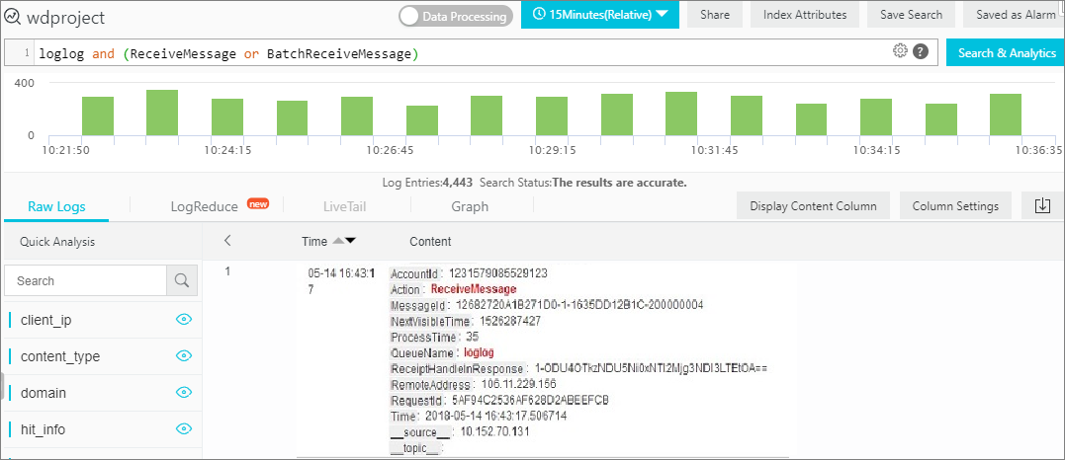Click the magnifier icon in Quick Analysis search
Screen dimensions: 1065x460
click(x=182, y=280)
